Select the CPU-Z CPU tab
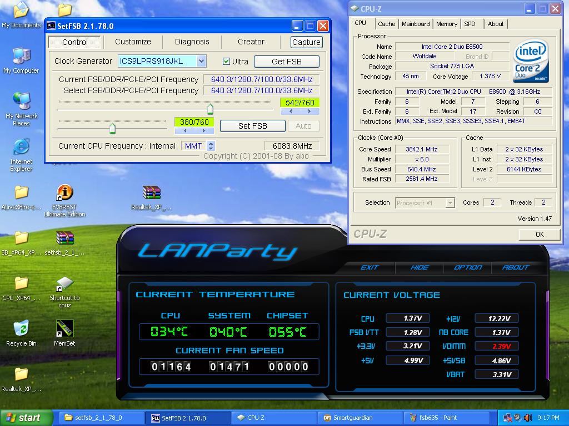569x426 pixels. point(360,23)
